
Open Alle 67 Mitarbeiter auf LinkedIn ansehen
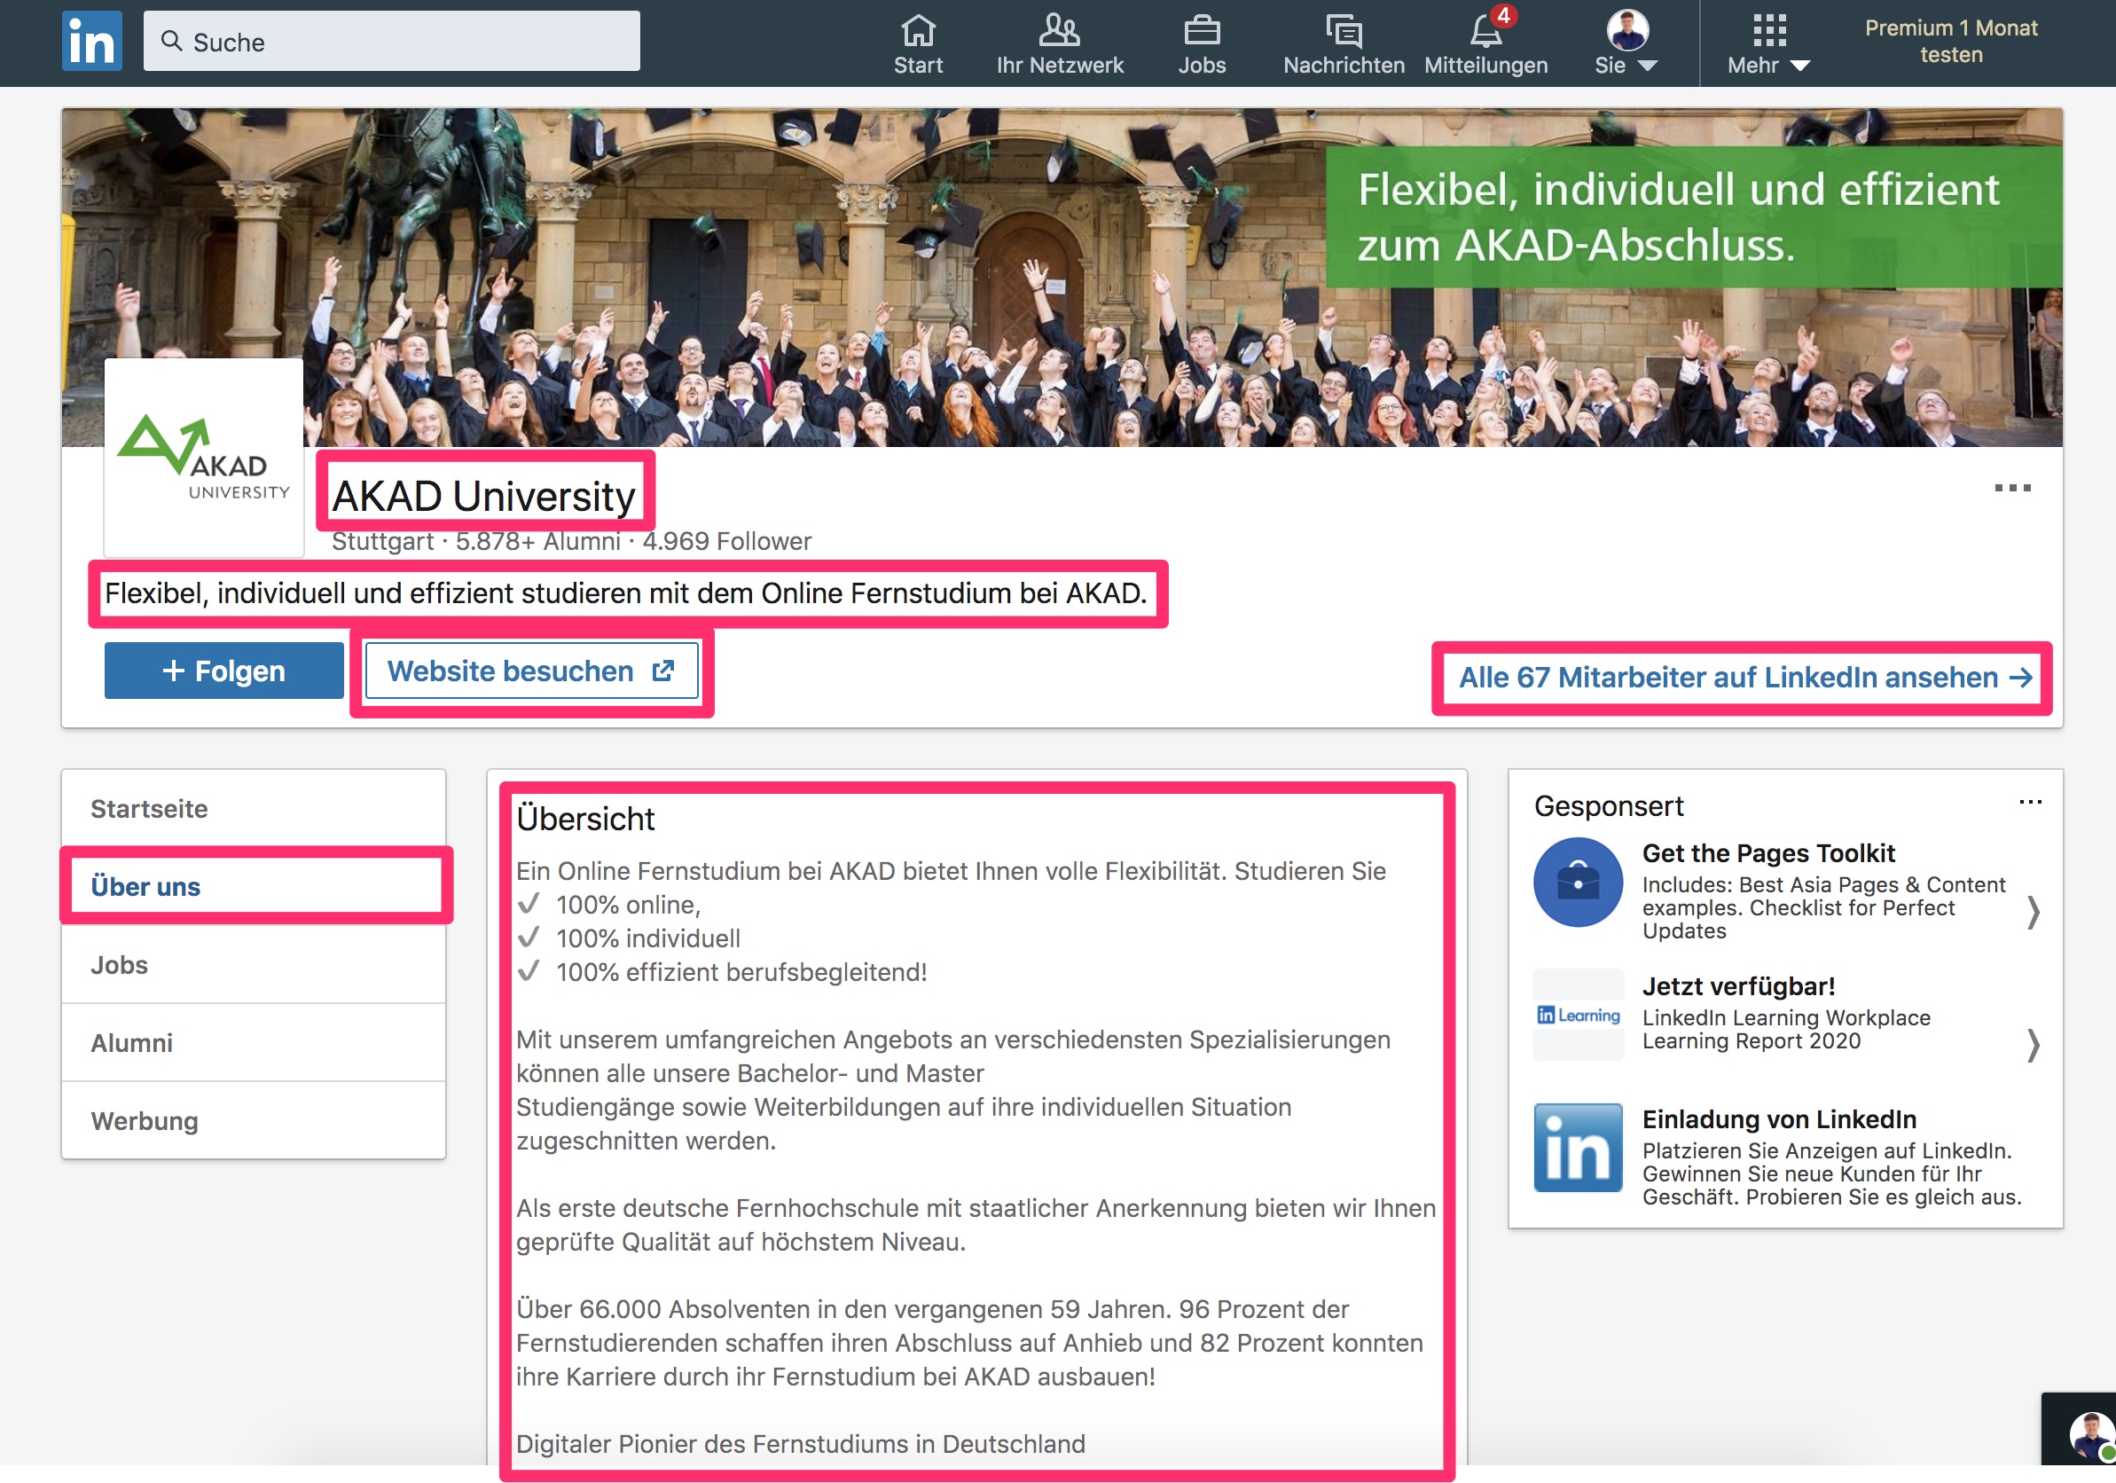click(1745, 678)
